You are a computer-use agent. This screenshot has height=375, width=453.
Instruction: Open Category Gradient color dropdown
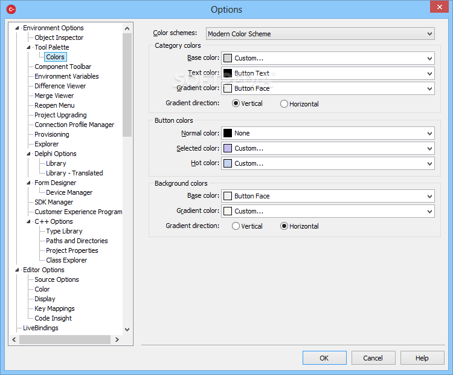tap(327, 88)
